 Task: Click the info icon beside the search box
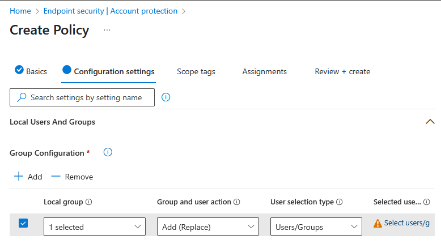[166, 97]
